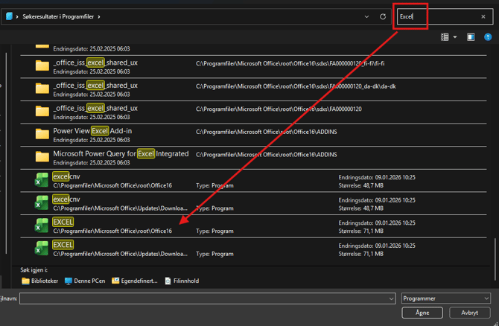This screenshot has height=326, width=499.
Task: Click the Avbryt button
Action: (469, 313)
